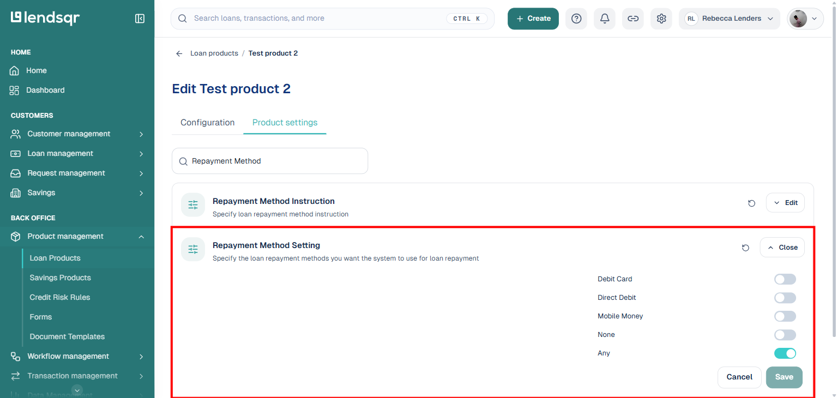Expand Savings menu in sidebar
Screen dimensions: 837x398
click(x=77, y=192)
